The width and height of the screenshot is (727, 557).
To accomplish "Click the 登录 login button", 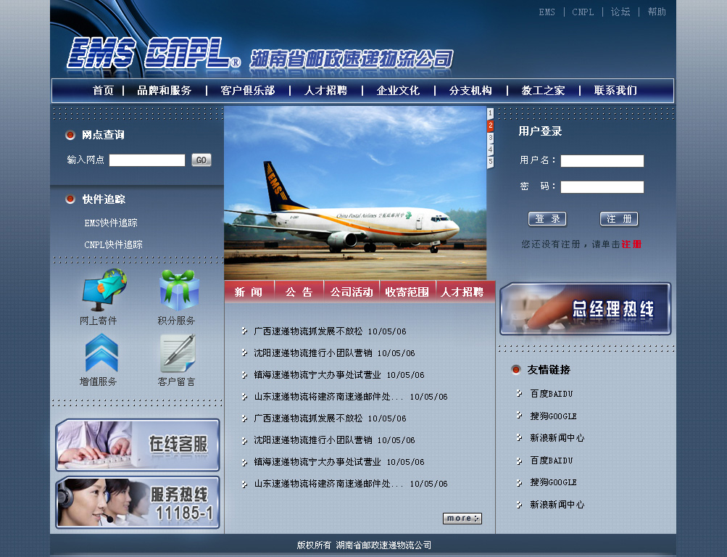I will [x=547, y=219].
